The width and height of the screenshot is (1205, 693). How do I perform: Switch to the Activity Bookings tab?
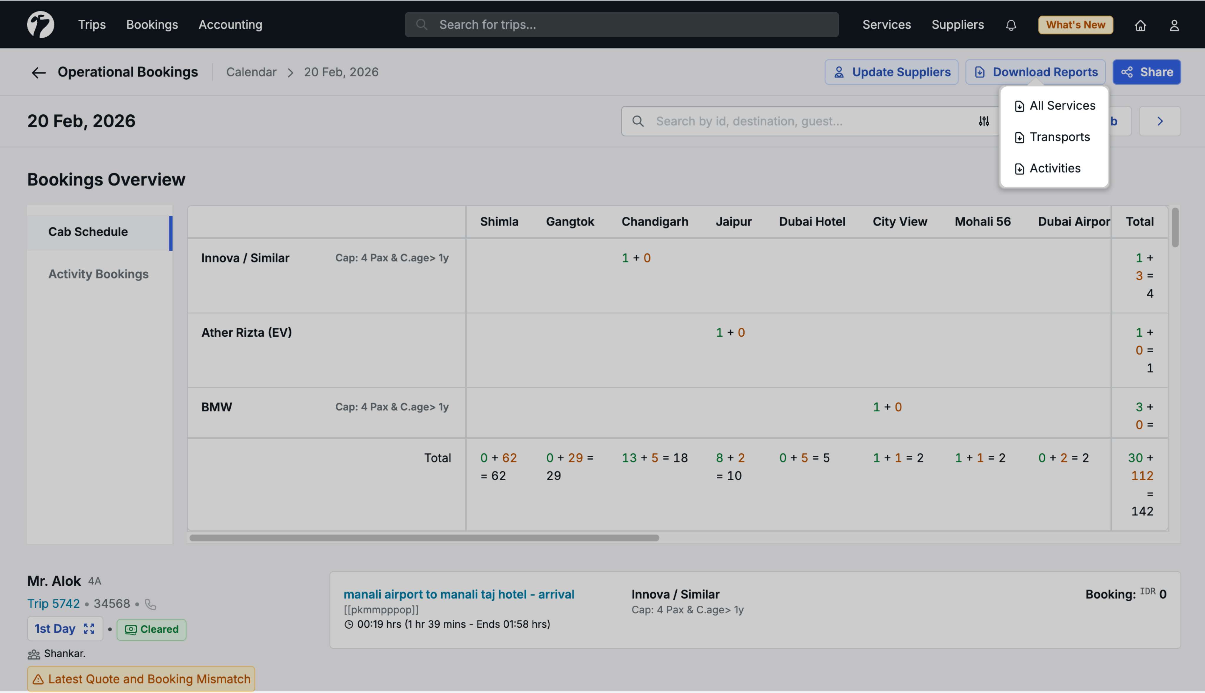99,274
